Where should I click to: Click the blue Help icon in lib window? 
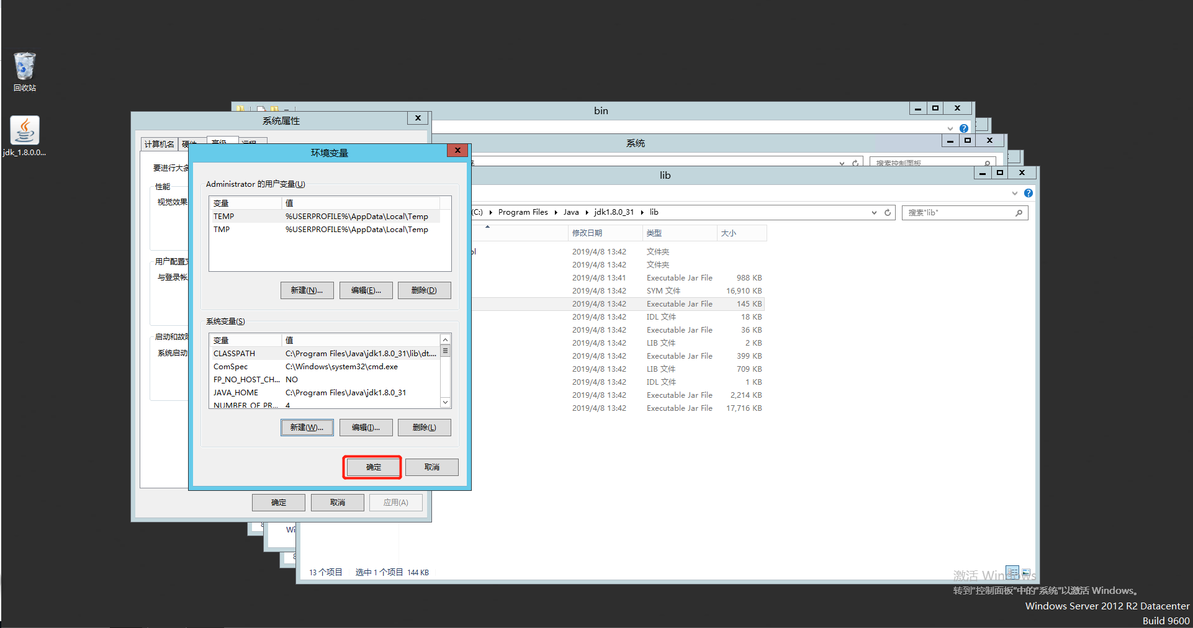(x=1029, y=193)
